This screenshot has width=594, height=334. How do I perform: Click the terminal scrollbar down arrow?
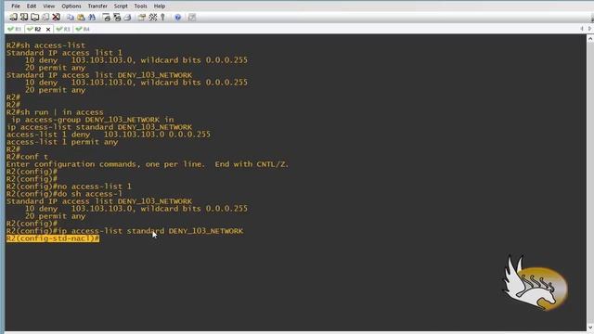590,328
